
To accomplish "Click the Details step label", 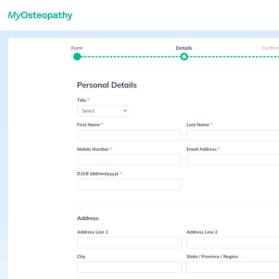I will coord(184,48).
